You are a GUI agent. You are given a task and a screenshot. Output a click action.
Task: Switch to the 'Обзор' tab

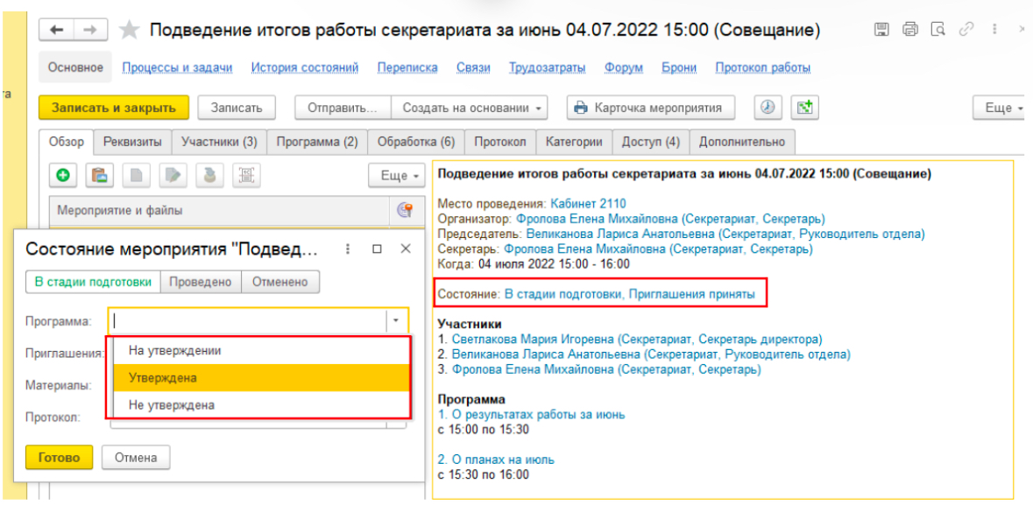point(67,142)
